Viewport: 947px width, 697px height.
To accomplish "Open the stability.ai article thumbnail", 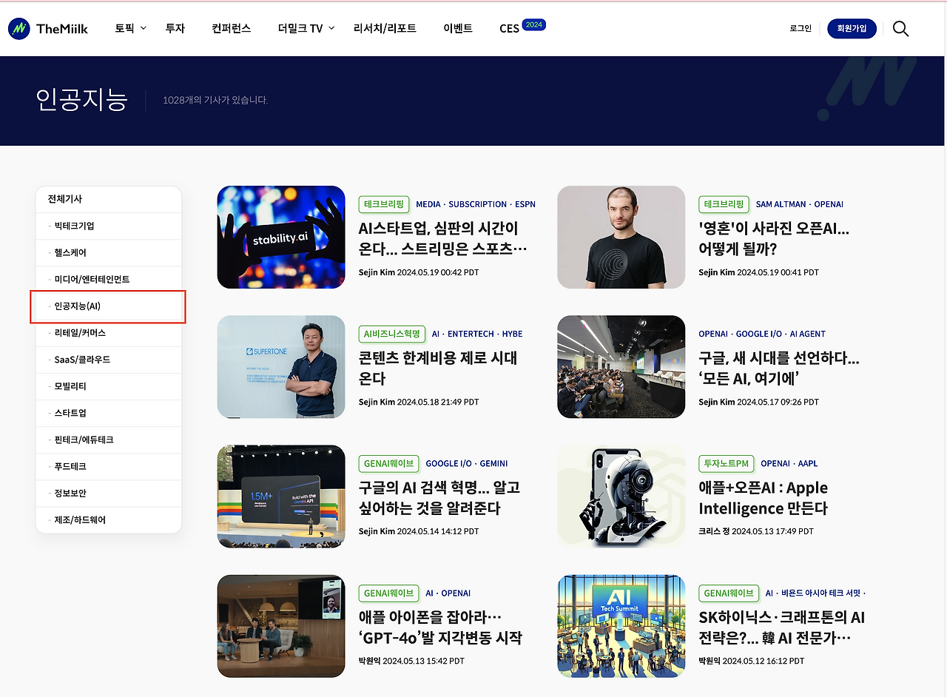I will pos(281,237).
